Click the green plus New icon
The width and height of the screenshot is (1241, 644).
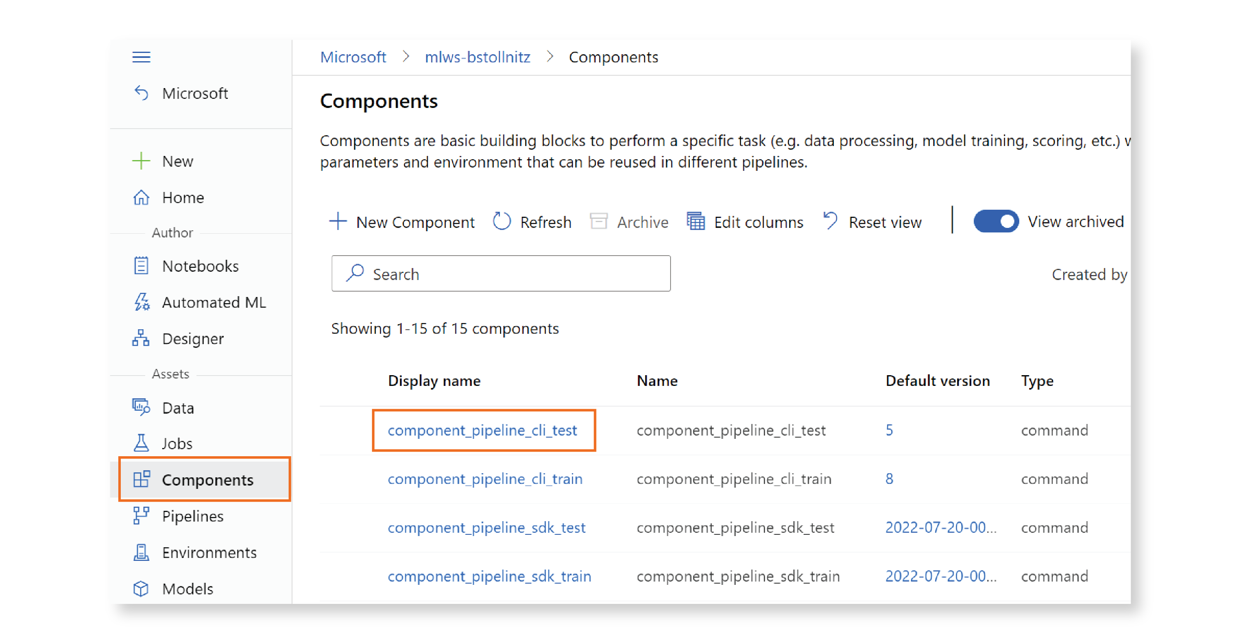click(141, 161)
